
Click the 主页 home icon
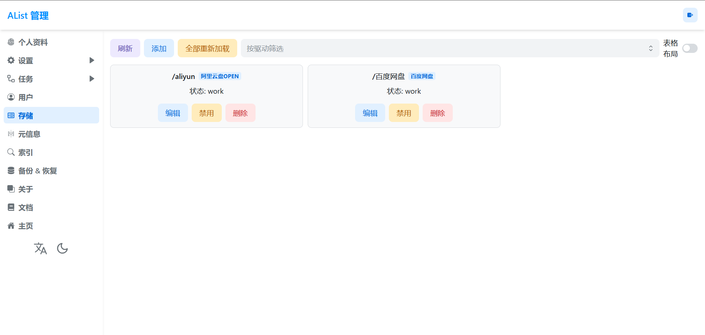coord(11,226)
